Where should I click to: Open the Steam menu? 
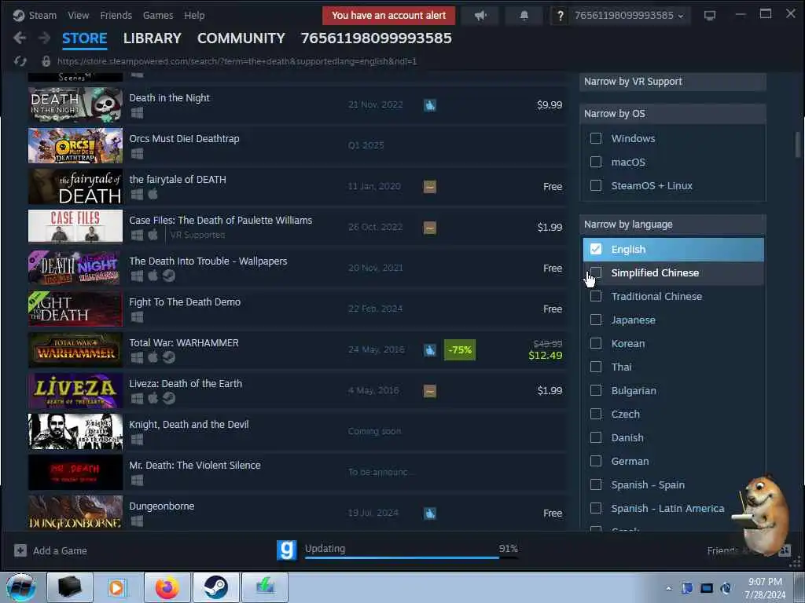pyautogui.click(x=42, y=16)
